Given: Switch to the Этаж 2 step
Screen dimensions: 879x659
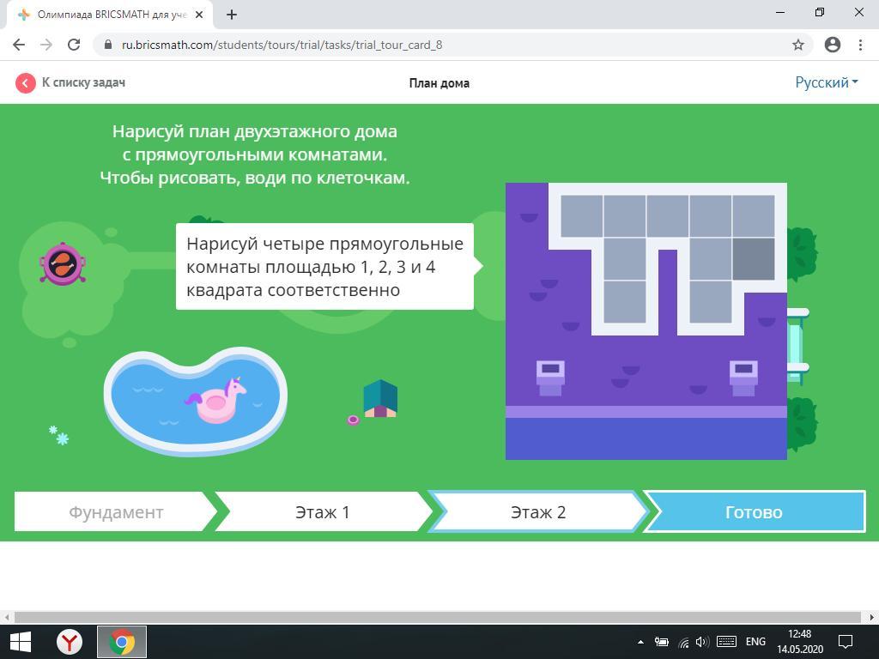Looking at the screenshot, I should [538, 511].
